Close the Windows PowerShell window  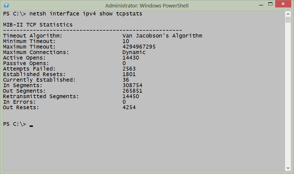(x=283, y=4)
